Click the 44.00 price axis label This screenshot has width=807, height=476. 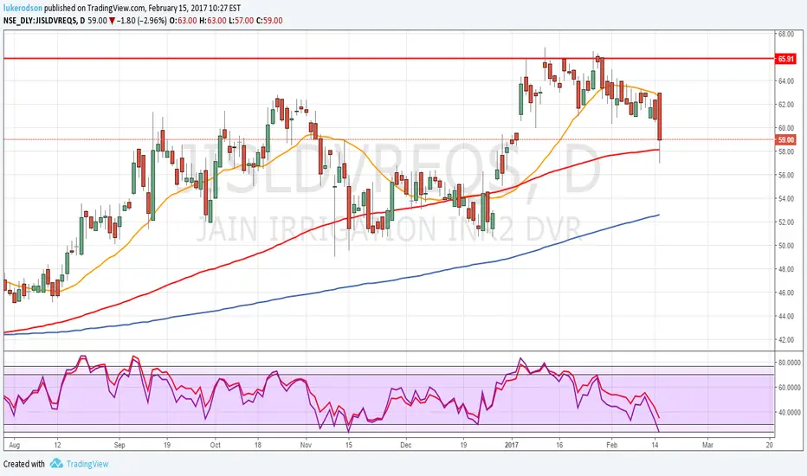point(785,316)
